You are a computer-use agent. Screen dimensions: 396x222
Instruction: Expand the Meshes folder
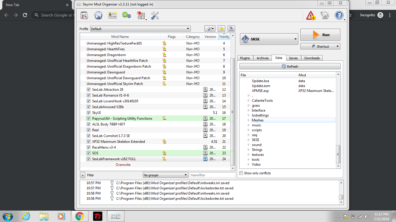[x=249, y=120]
